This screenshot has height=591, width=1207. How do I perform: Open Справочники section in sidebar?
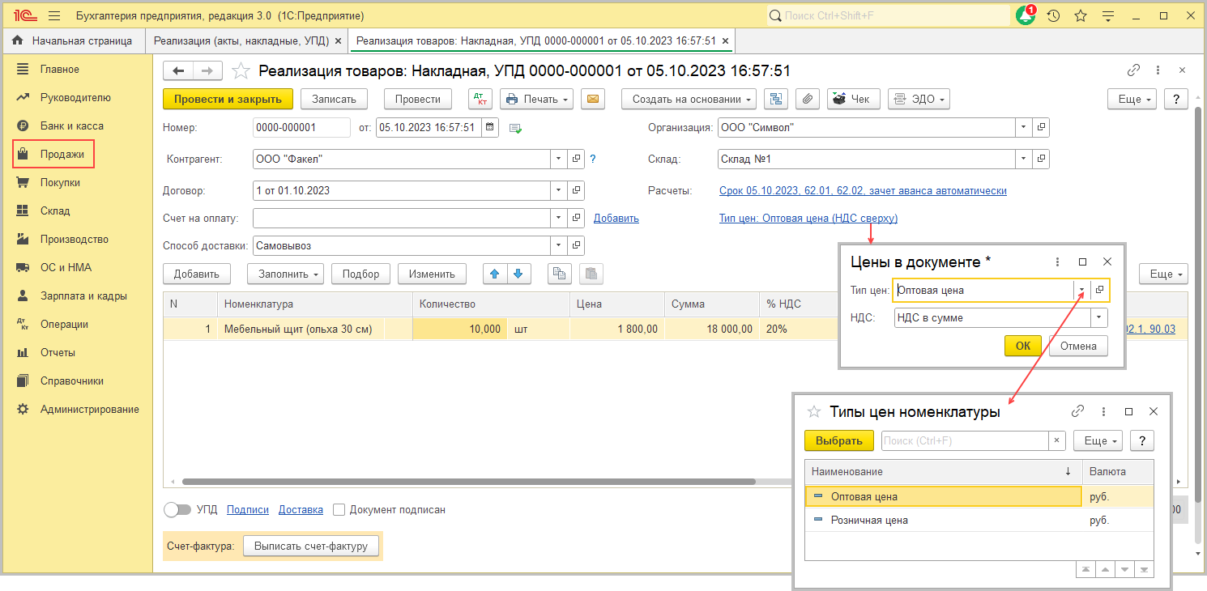pos(72,381)
